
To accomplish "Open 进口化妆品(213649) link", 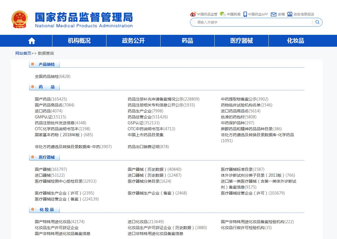I will (x=146, y=222).
